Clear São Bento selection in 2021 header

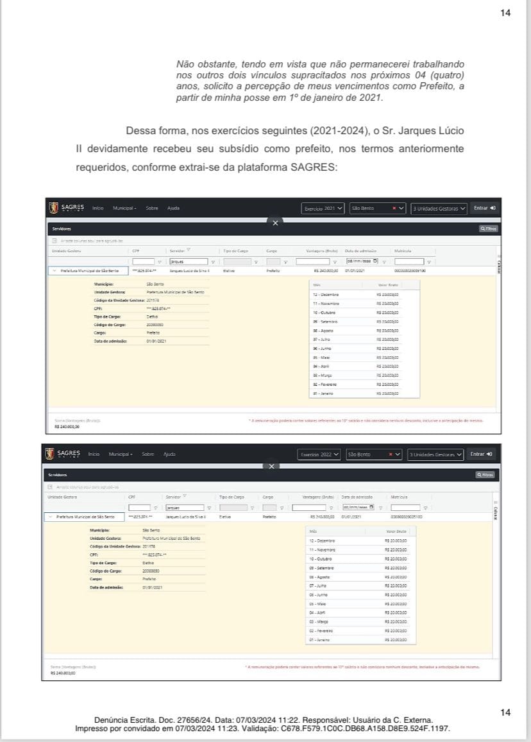394,209
